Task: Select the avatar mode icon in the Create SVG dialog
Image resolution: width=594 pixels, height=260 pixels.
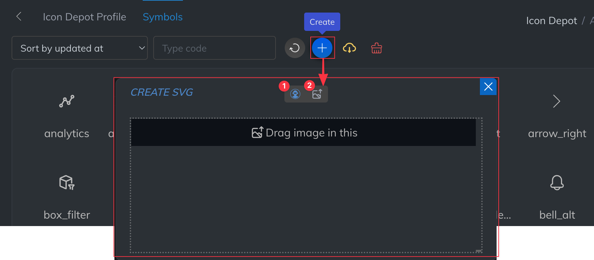Action: 295,94
